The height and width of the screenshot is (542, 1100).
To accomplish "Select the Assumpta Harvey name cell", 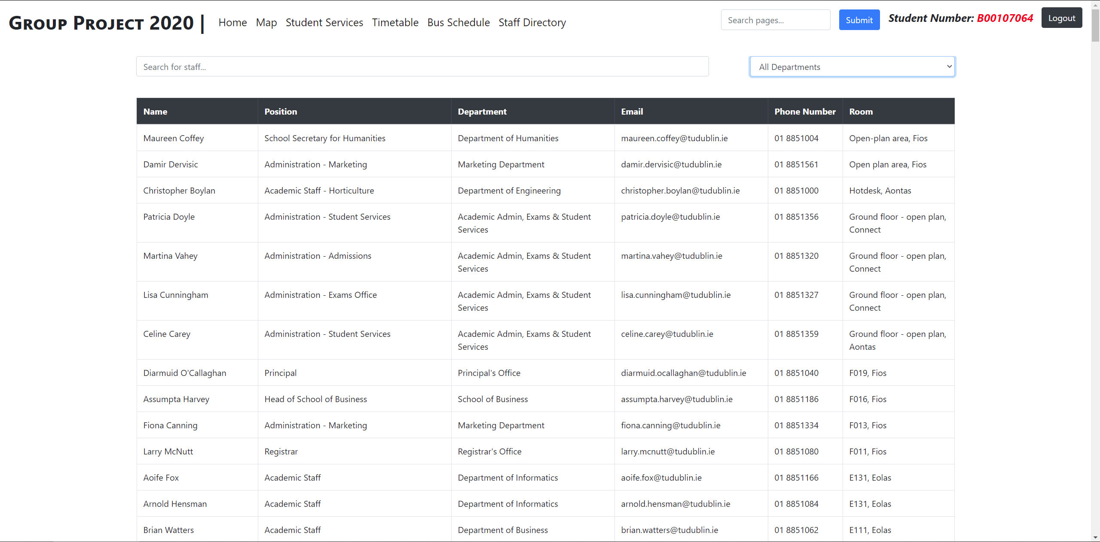I will pyautogui.click(x=197, y=399).
